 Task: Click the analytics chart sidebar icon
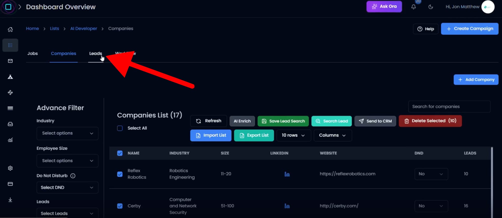(x=10, y=140)
